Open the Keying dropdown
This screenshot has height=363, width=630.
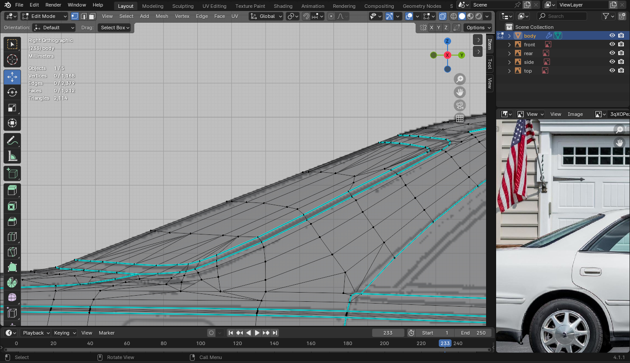pos(64,333)
